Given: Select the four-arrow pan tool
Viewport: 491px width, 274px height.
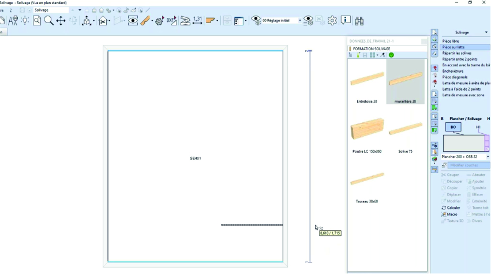Looking at the screenshot, I should coord(61,21).
